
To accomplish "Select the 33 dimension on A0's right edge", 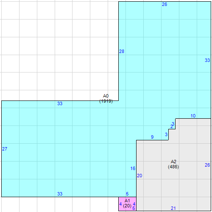I will [x=207, y=60].
